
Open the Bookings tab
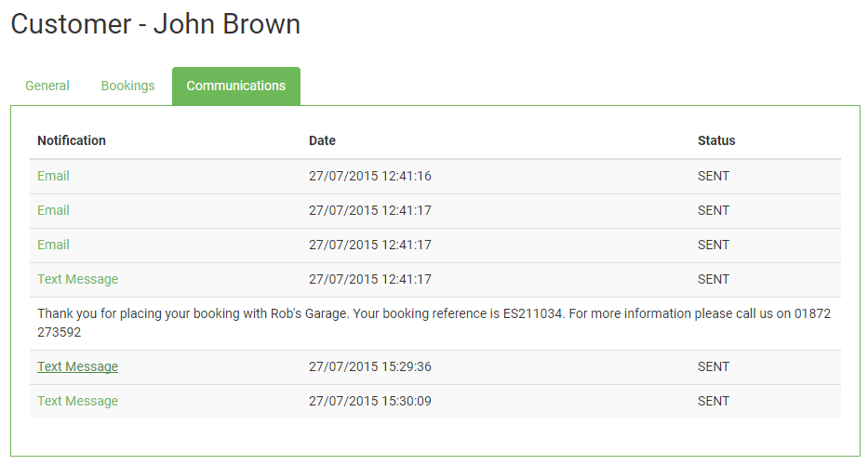127,86
